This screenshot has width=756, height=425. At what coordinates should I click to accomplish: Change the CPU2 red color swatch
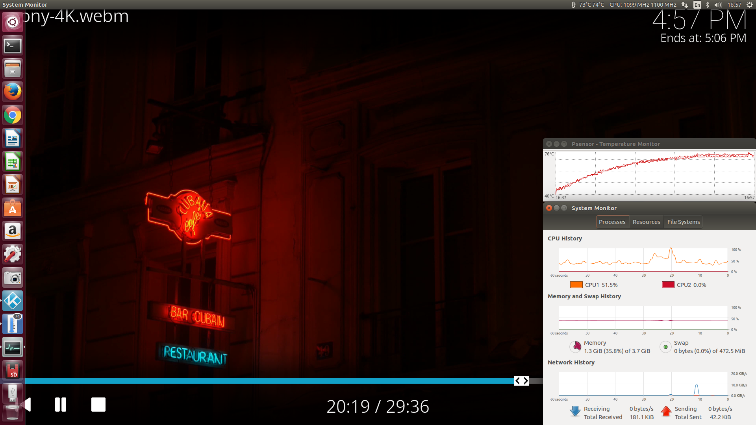pyautogui.click(x=668, y=285)
